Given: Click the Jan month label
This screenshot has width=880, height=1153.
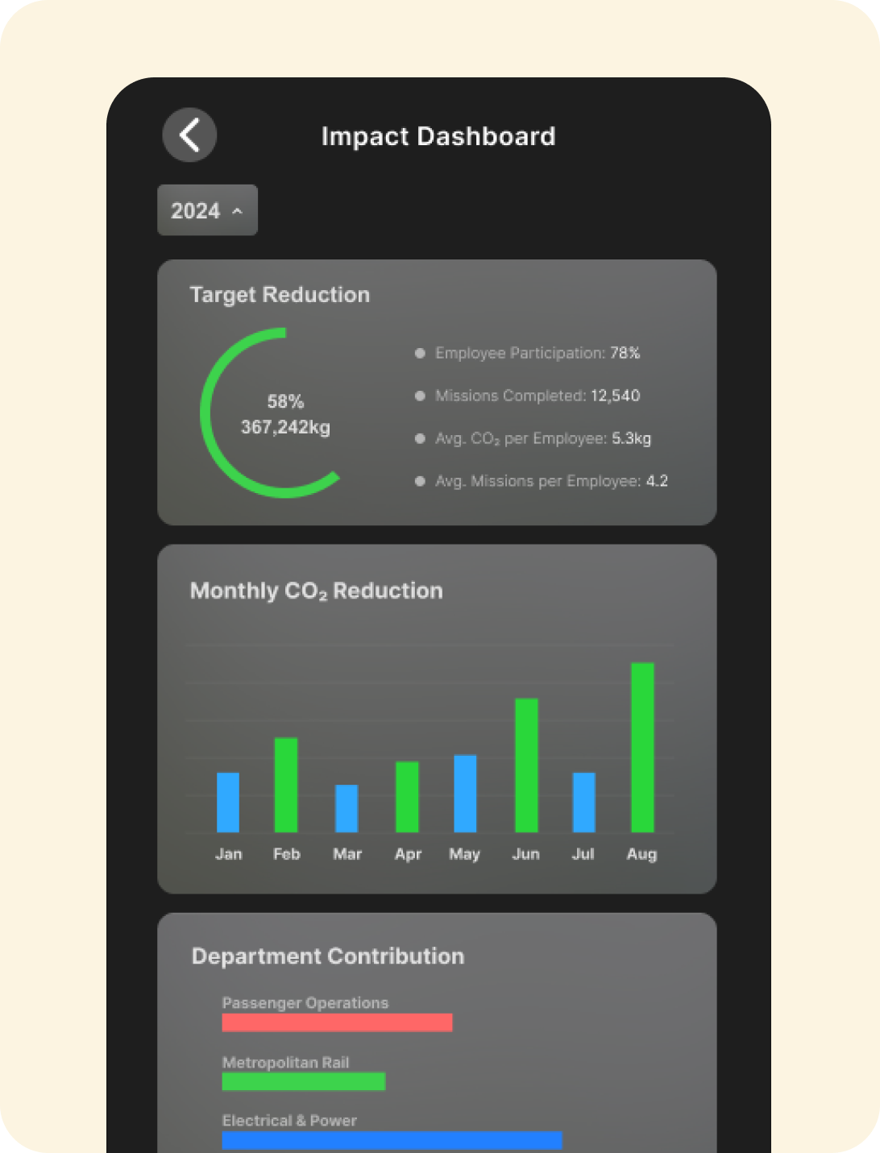Looking at the screenshot, I should (x=229, y=854).
